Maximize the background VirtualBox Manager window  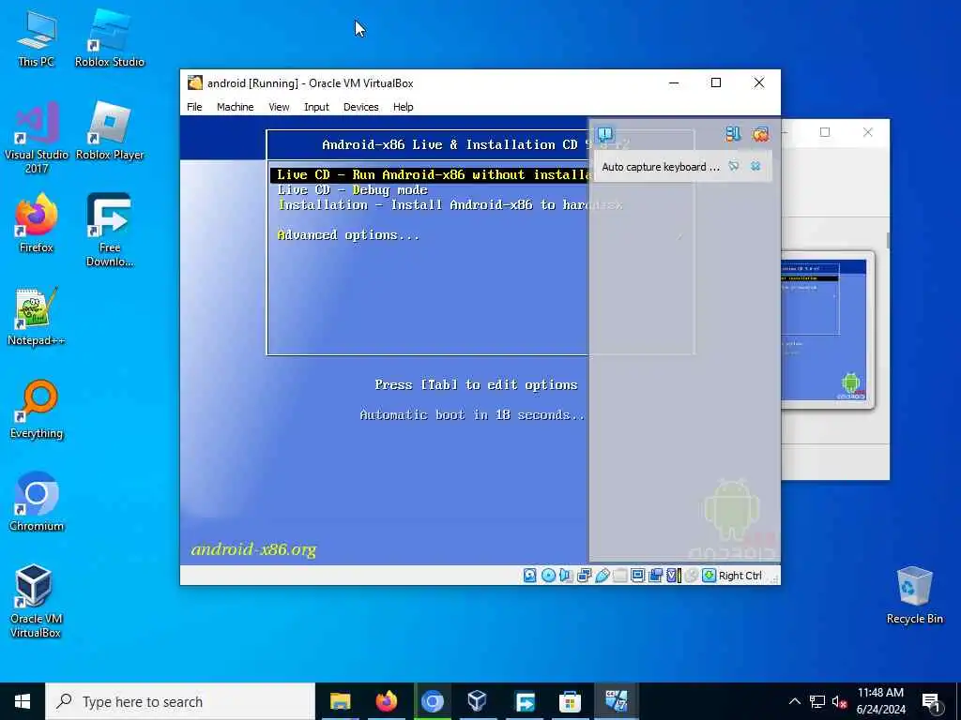click(x=825, y=132)
